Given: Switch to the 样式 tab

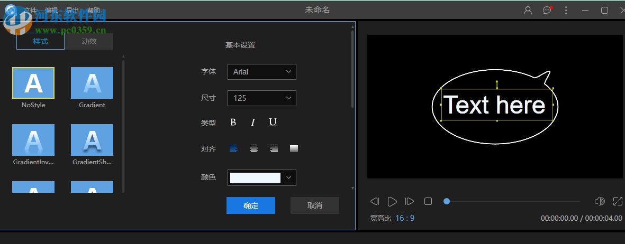Looking at the screenshot, I should tap(40, 41).
